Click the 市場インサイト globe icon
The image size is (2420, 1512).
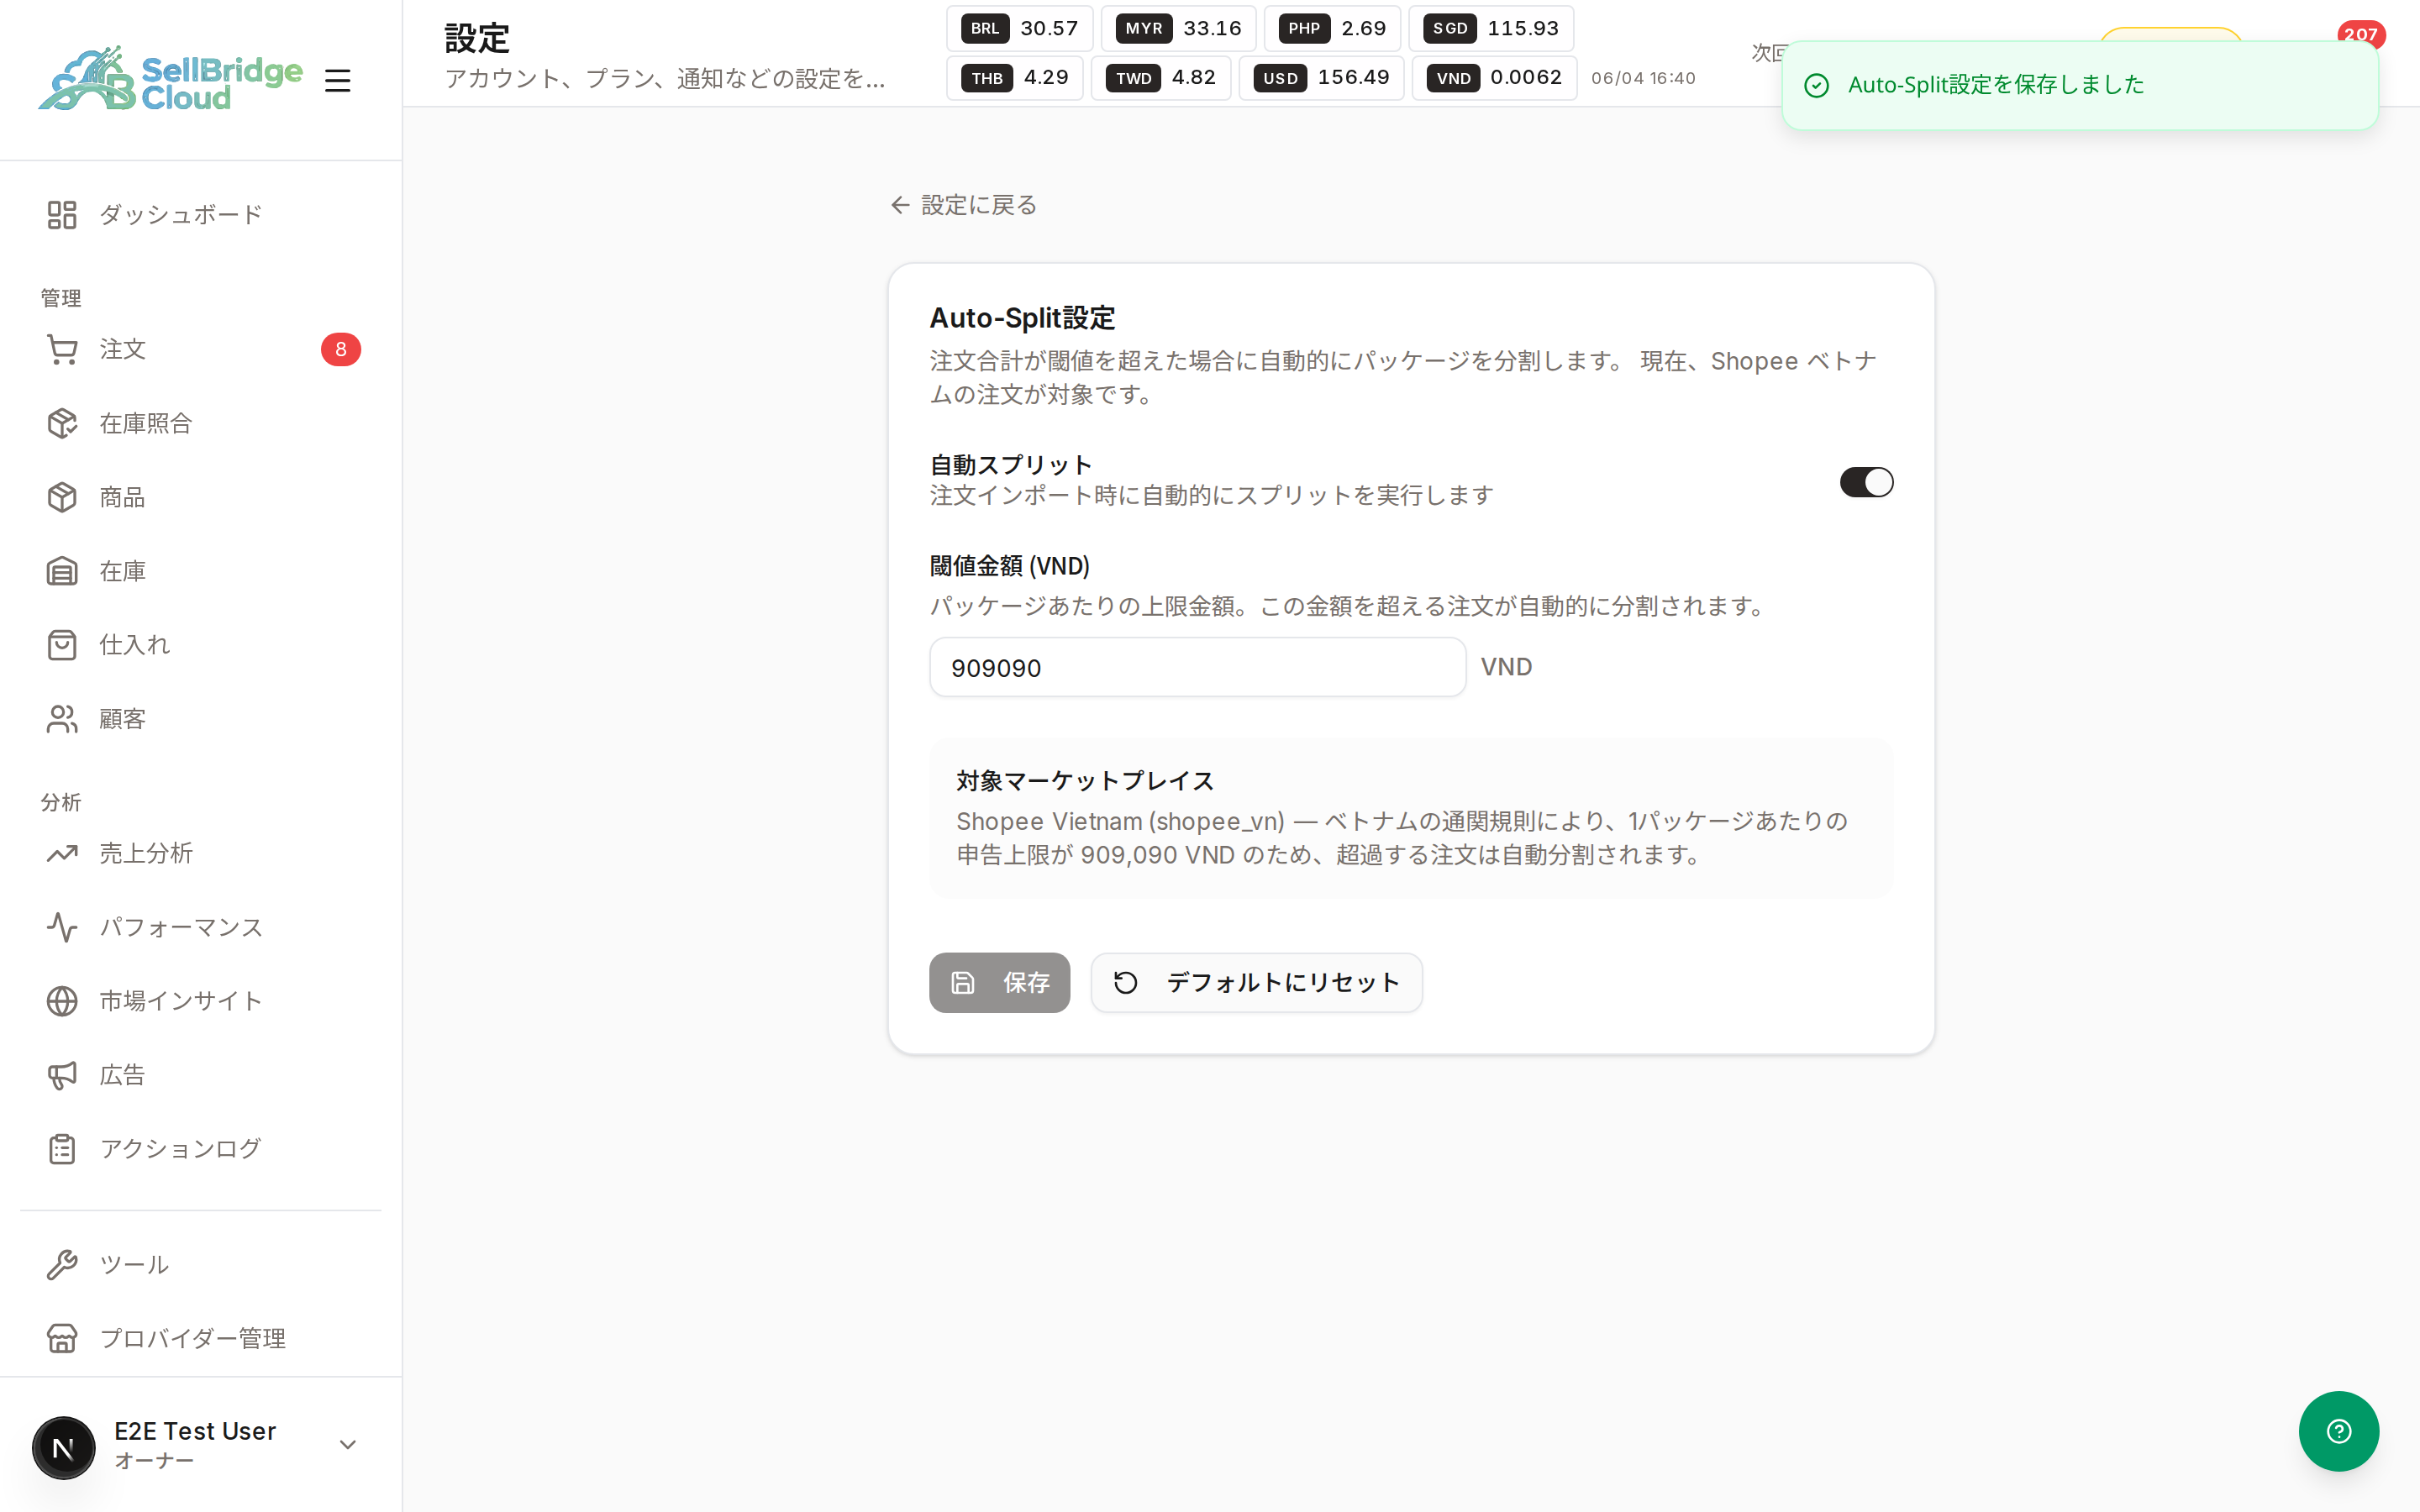point(62,1001)
